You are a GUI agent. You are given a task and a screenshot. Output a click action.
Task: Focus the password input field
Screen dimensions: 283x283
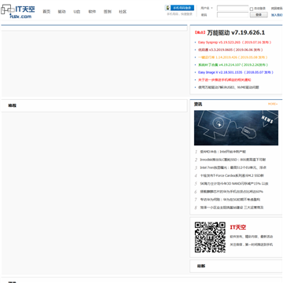click(x=233, y=15)
